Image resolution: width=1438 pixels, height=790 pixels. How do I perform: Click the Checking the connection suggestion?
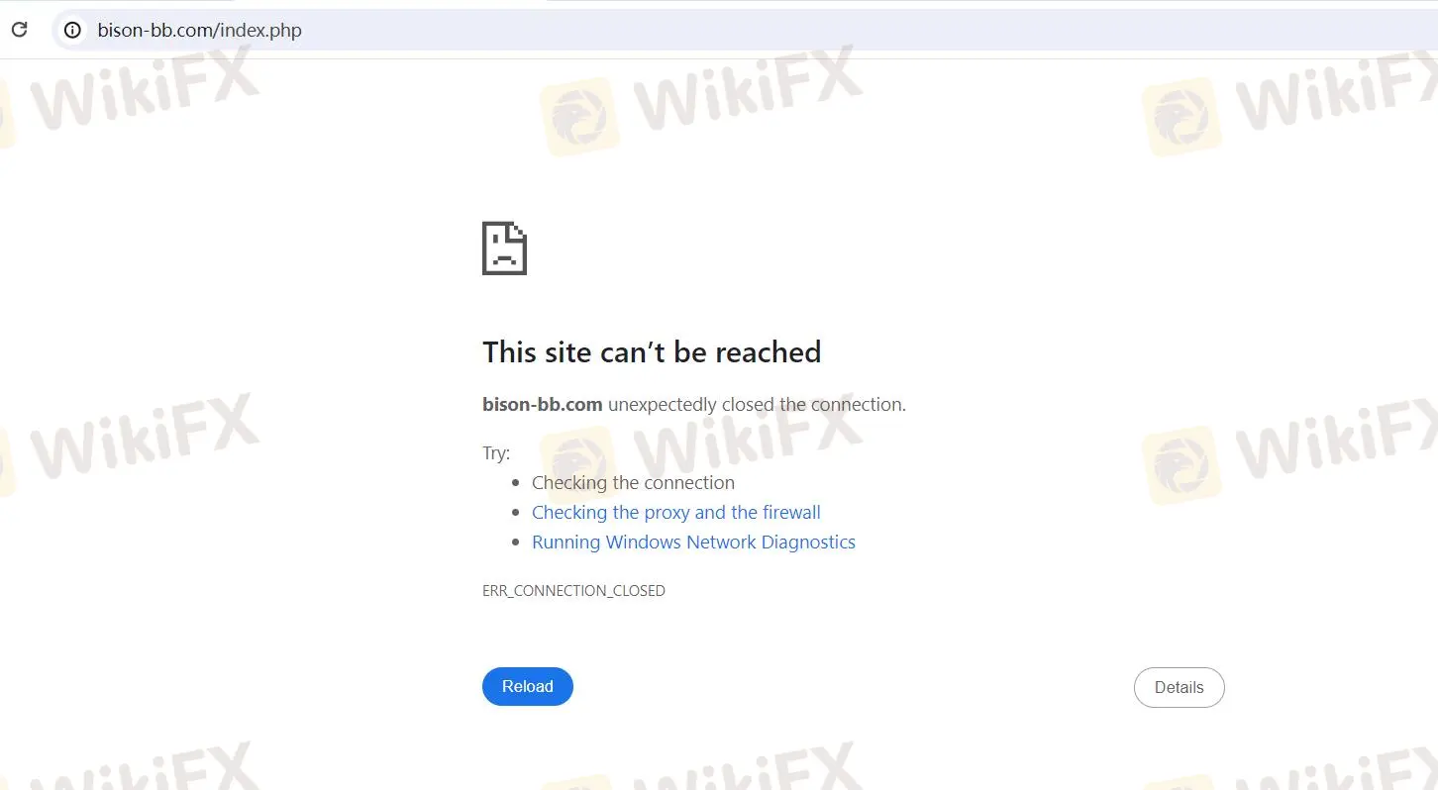point(633,483)
